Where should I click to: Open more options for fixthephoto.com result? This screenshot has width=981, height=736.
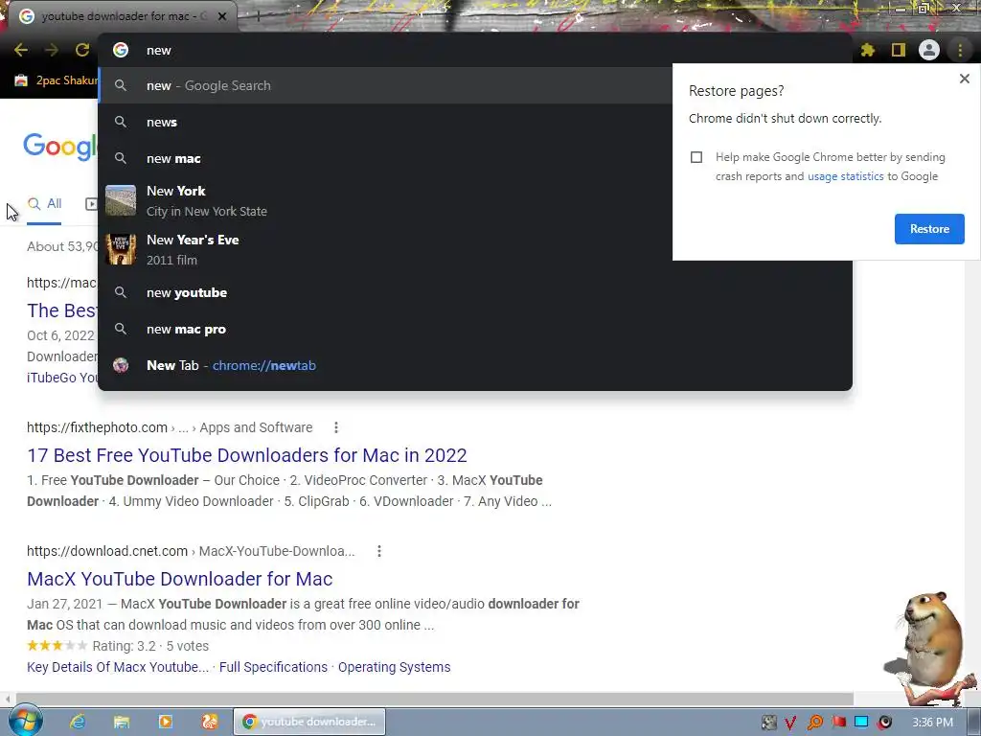click(x=336, y=427)
